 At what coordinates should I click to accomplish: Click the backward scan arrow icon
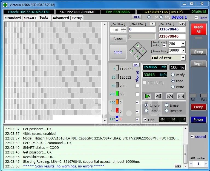coord(159,96)
